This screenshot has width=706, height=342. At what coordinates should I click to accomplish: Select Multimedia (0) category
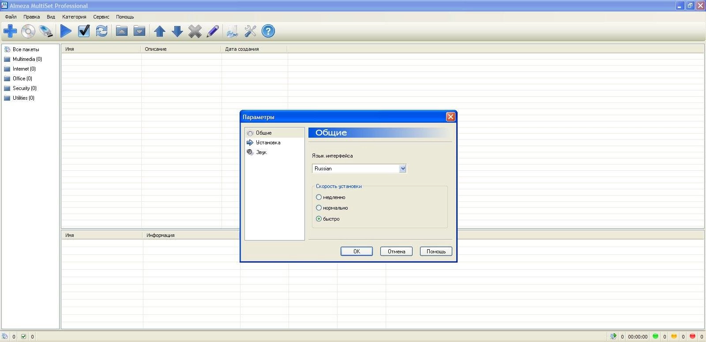(27, 59)
